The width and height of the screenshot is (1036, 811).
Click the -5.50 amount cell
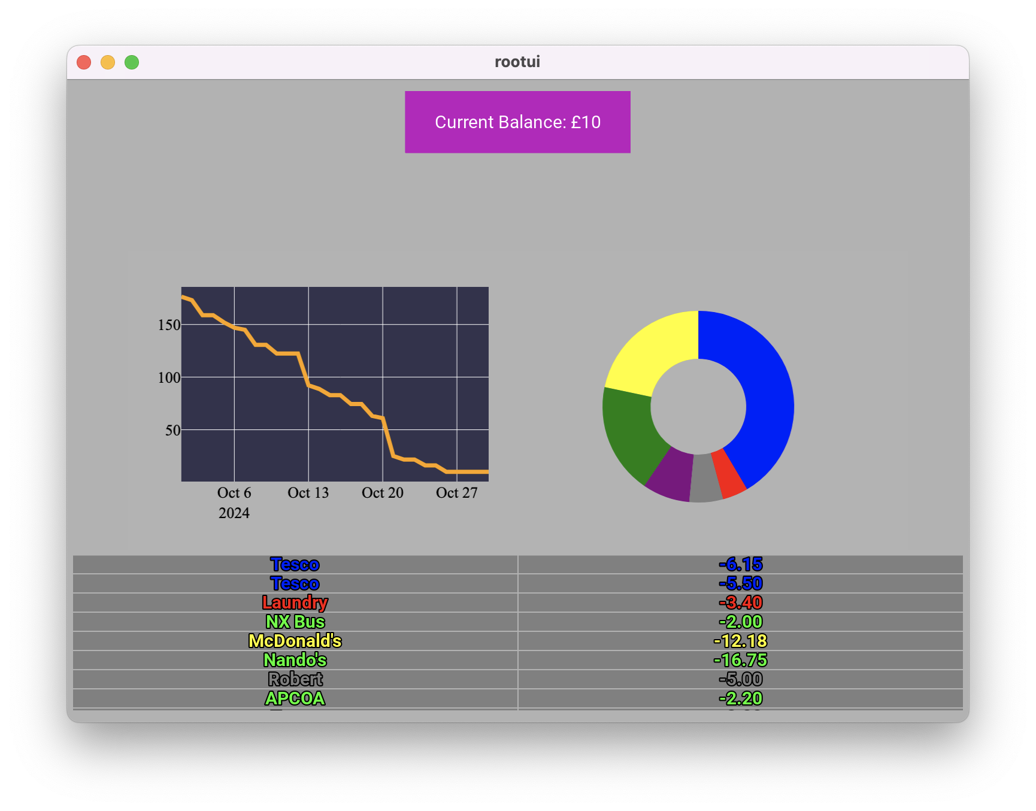(741, 583)
